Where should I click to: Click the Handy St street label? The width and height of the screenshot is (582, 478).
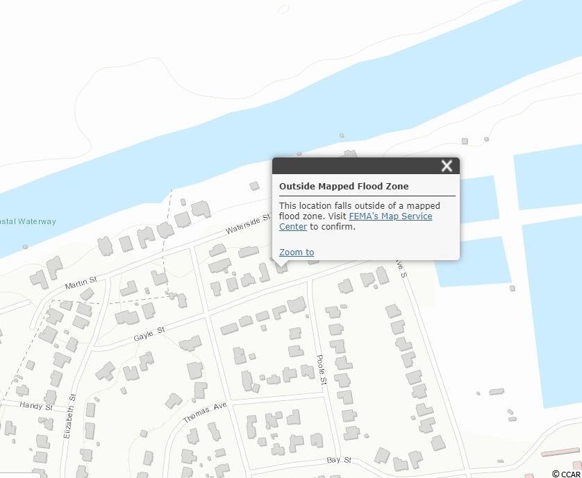[36, 406]
